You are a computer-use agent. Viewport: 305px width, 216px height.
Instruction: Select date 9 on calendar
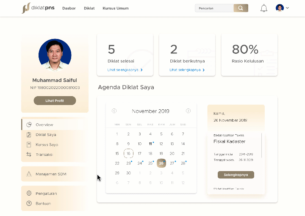[x=128, y=144]
